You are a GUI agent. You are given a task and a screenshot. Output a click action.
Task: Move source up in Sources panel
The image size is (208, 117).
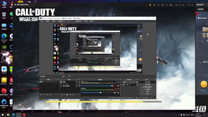pos(70,95)
